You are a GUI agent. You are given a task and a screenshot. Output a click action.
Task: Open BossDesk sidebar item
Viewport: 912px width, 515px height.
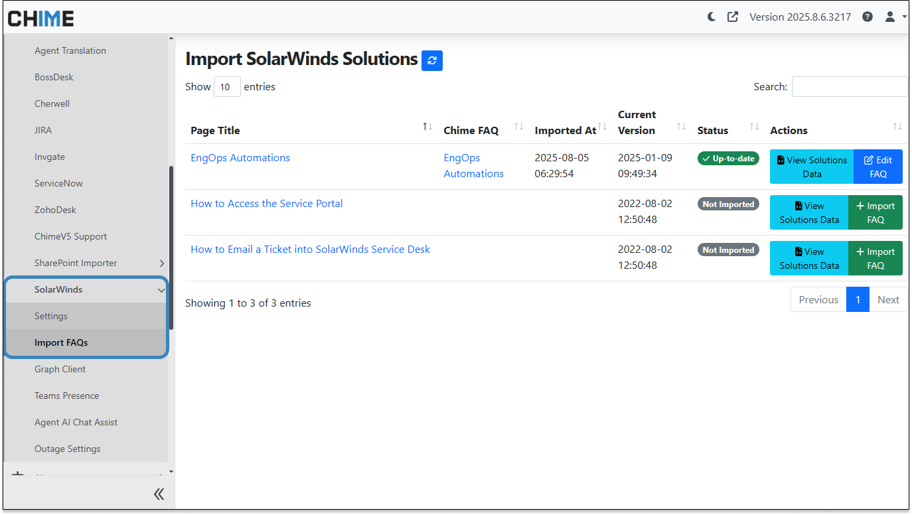point(54,77)
